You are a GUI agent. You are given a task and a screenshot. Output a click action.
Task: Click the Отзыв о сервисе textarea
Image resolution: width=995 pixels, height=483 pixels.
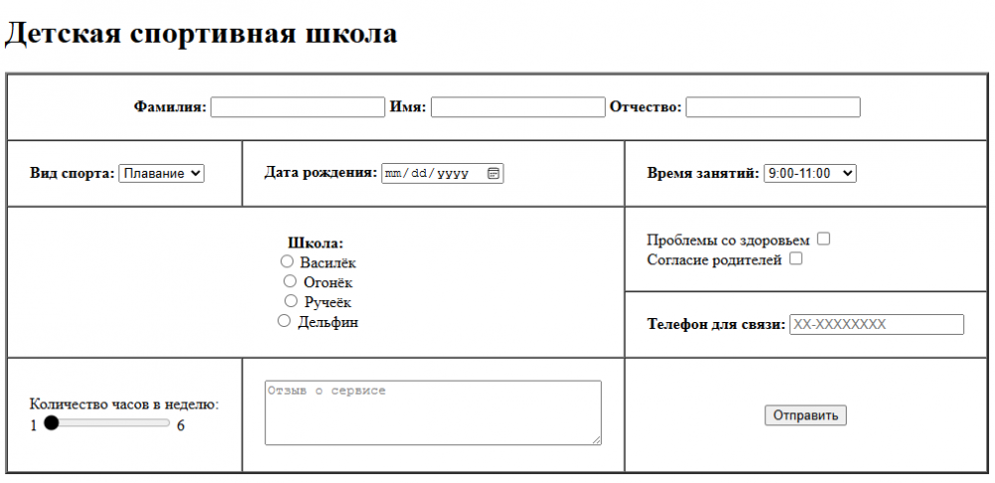[x=433, y=412]
